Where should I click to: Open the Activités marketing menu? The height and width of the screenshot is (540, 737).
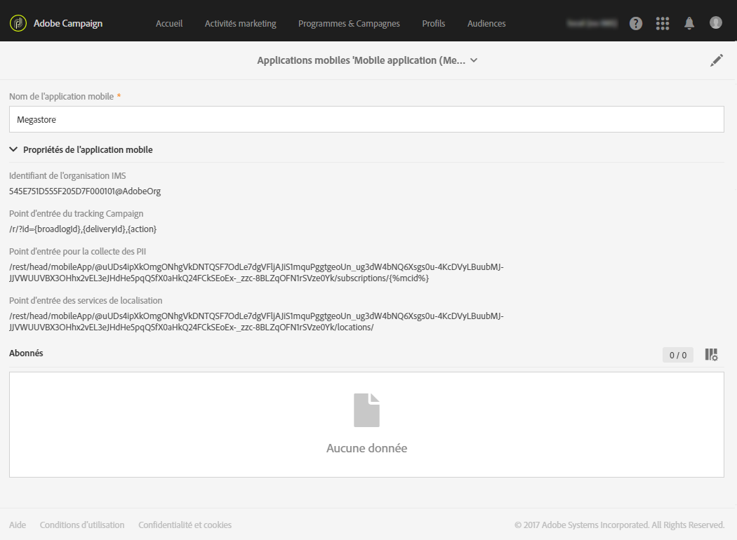click(x=240, y=23)
